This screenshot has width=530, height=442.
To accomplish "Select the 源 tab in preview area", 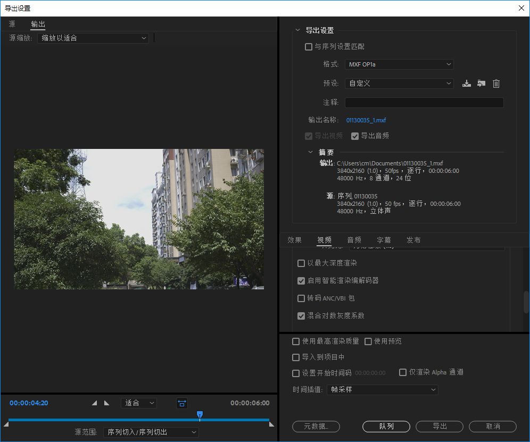I will (x=11, y=24).
